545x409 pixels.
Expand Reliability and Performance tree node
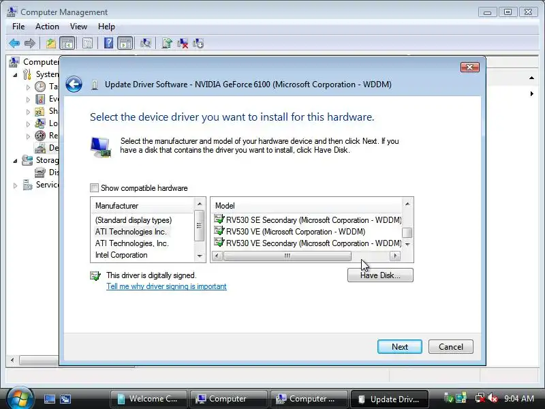[x=29, y=136]
